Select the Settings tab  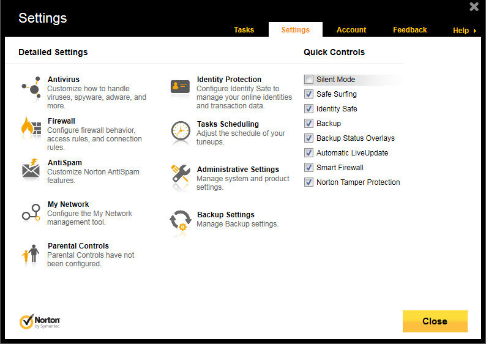point(296,30)
